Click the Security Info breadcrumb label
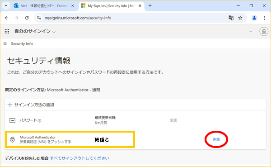 pos(22,43)
